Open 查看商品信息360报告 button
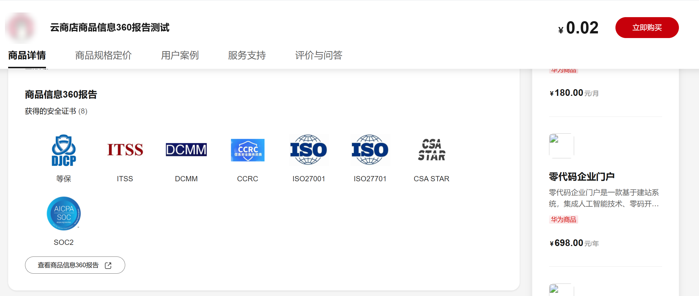This screenshot has width=699, height=296. (75, 265)
